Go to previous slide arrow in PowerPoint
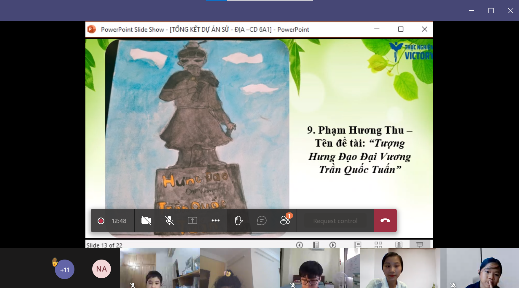Viewport: 519px width, 288px height. pyautogui.click(x=300, y=245)
